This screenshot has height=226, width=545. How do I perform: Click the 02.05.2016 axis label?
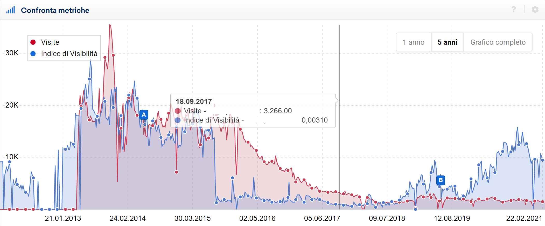[x=257, y=219]
